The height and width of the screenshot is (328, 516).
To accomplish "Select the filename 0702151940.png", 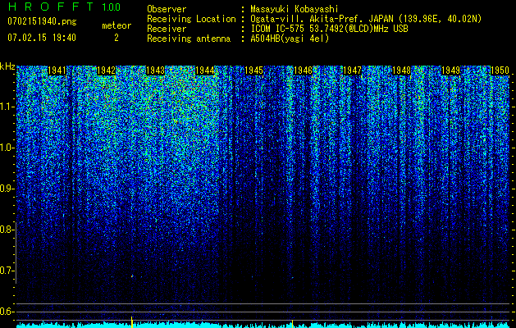I will (x=42, y=21).
